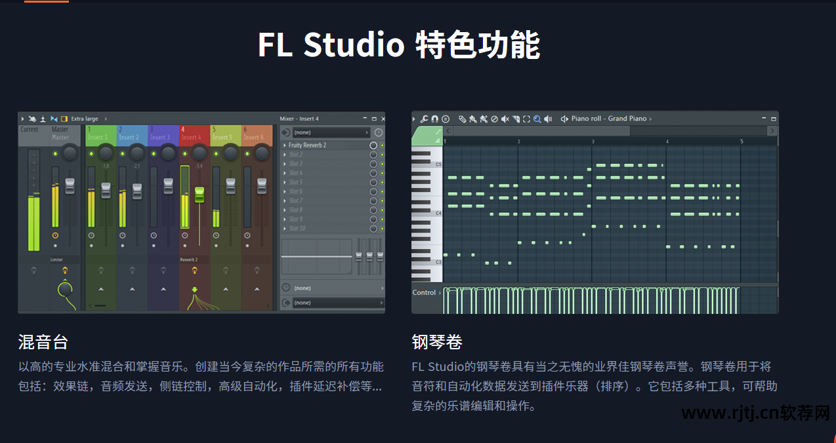
Task: Mute Insert 5 with its green LED
Action: click(x=216, y=153)
